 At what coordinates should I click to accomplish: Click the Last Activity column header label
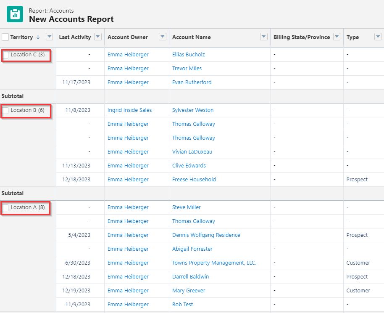75,37
